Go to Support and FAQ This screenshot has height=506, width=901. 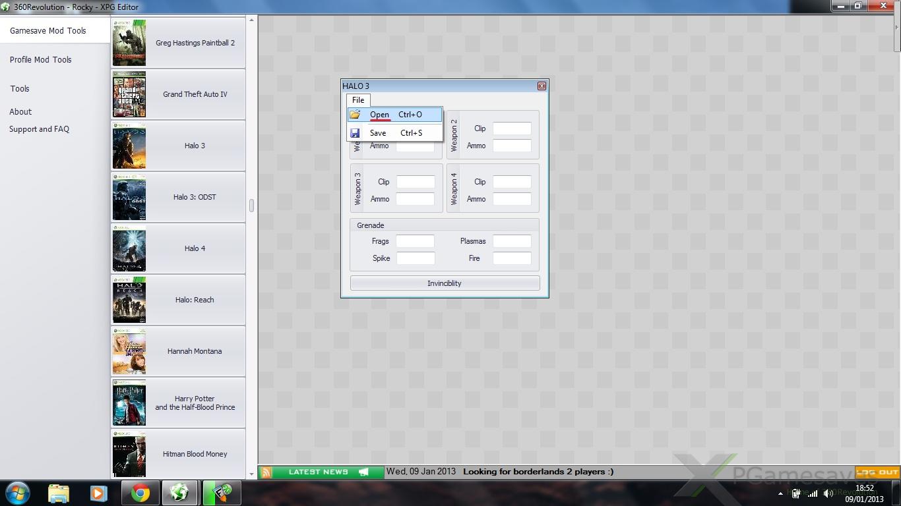pos(39,129)
